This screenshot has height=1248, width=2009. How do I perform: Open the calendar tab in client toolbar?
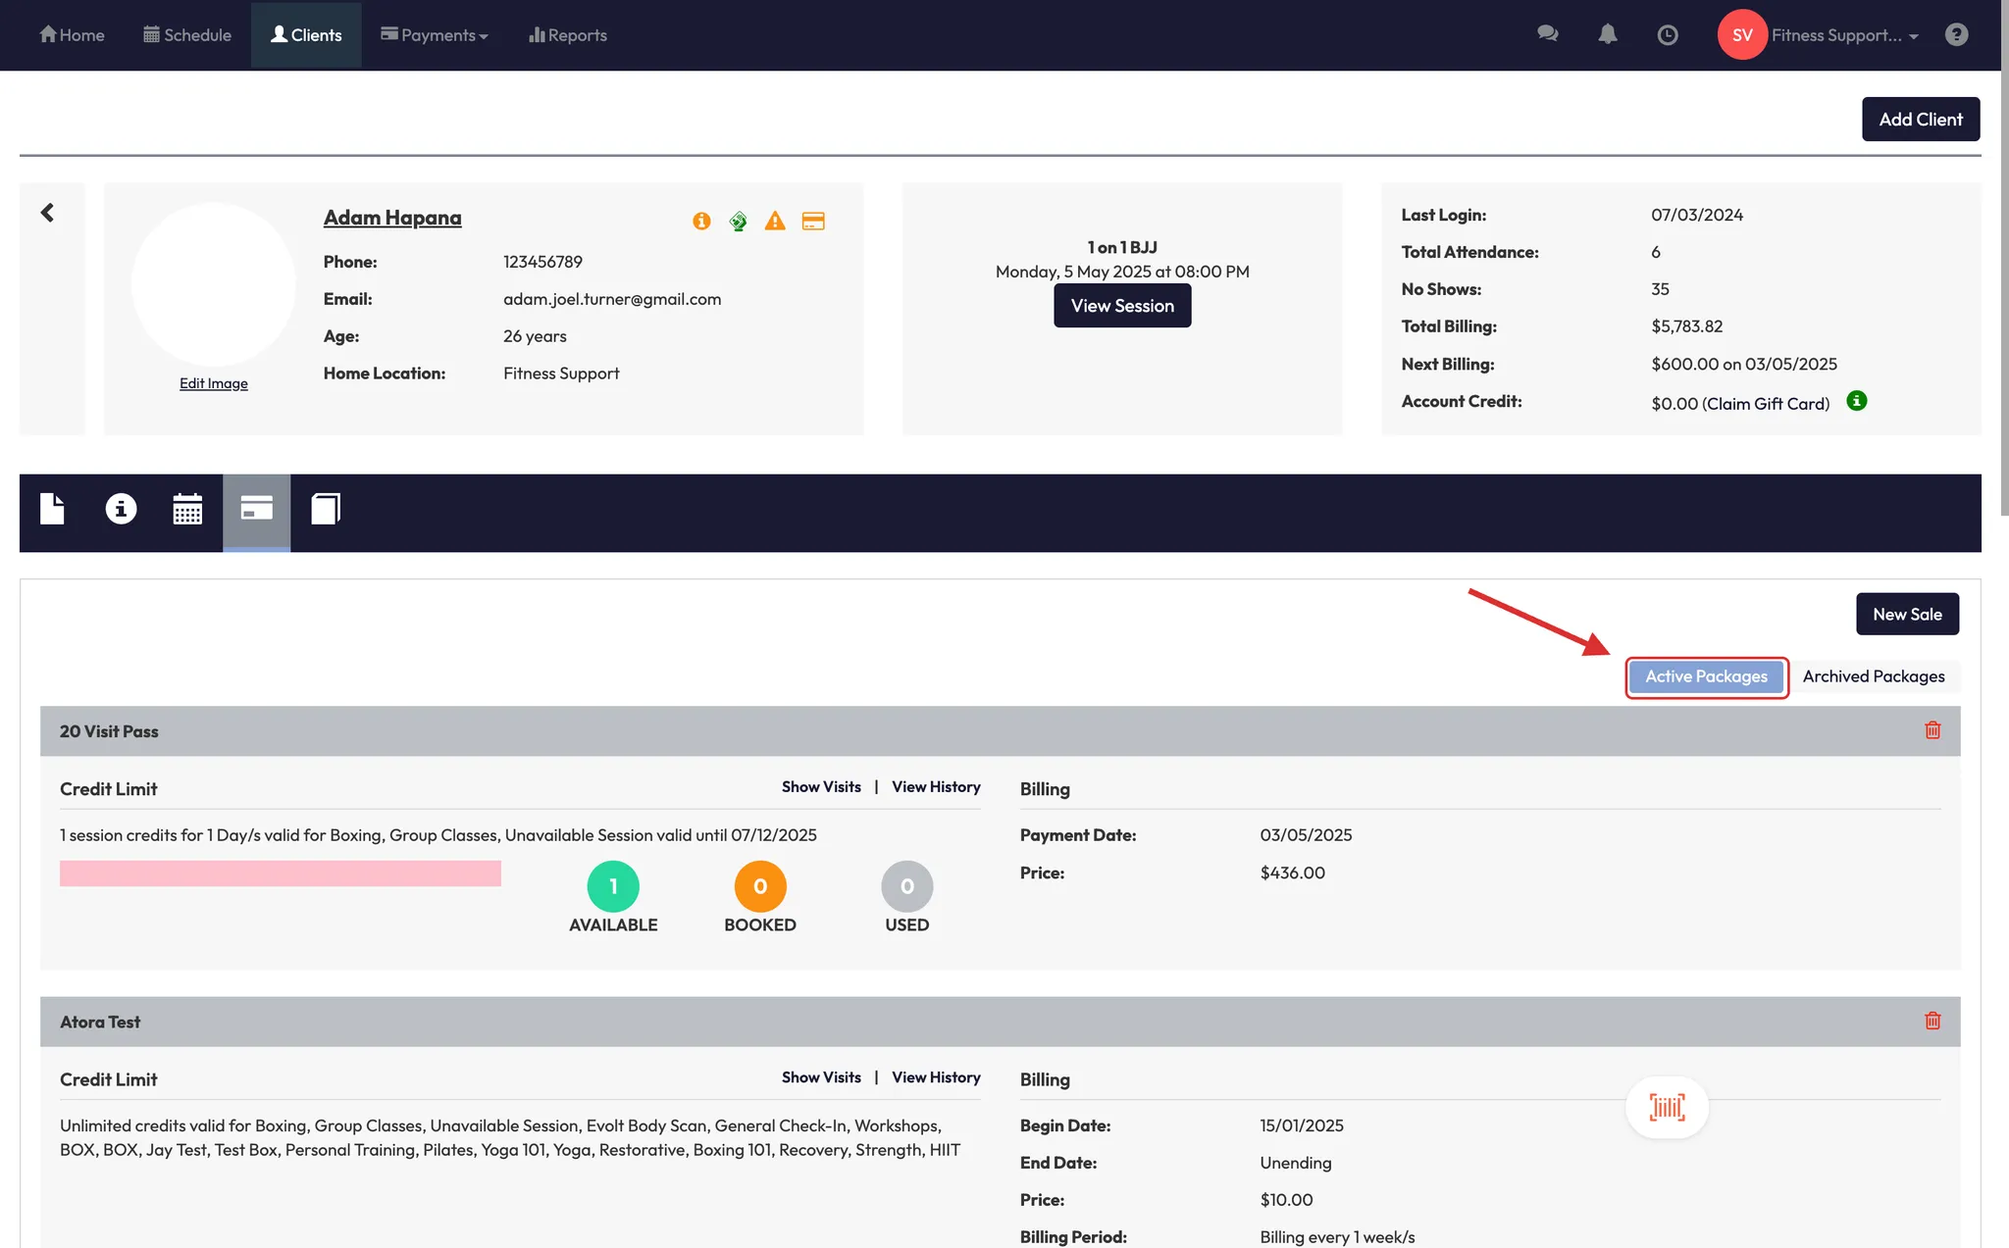tap(187, 509)
